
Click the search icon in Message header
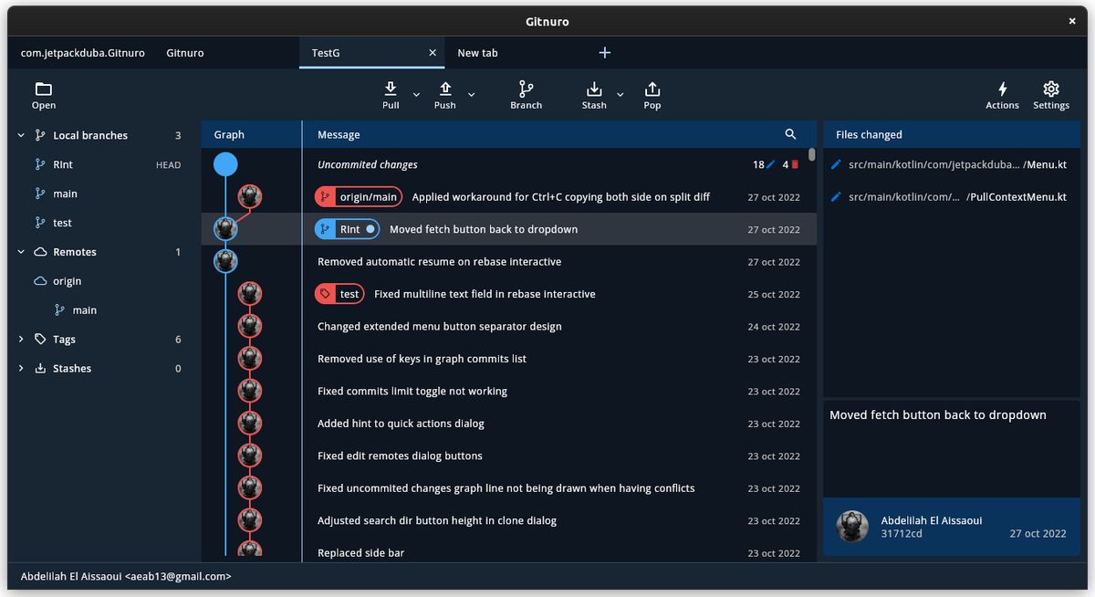(790, 134)
